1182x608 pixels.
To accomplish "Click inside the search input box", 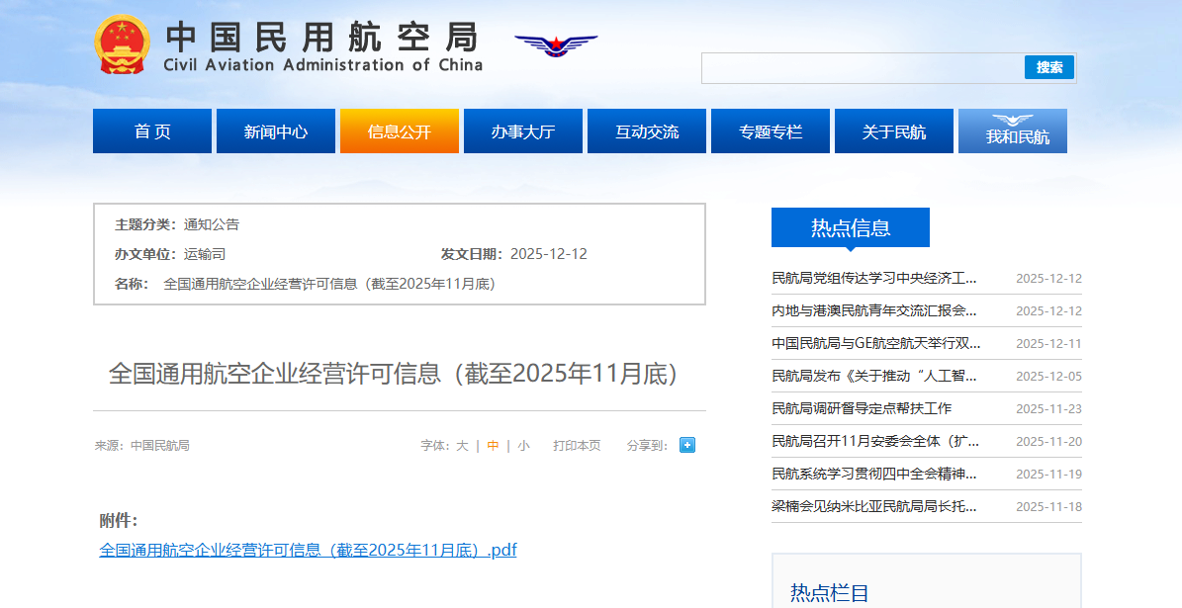I will pyautogui.click(x=861, y=67).
